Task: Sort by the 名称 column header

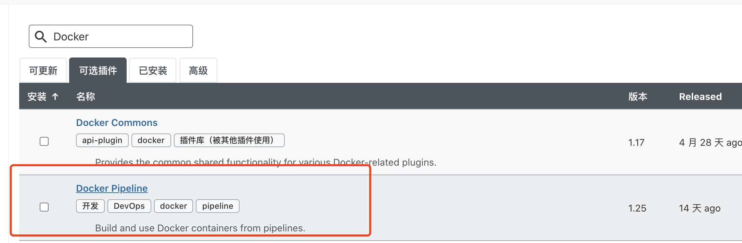Action: [x=86, y=97]
